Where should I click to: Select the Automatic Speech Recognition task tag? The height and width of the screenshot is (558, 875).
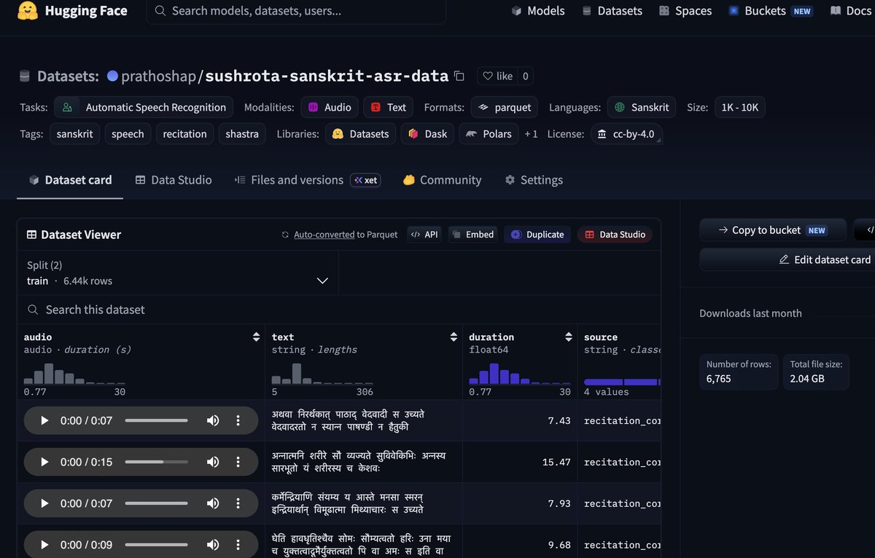(144, 107)
